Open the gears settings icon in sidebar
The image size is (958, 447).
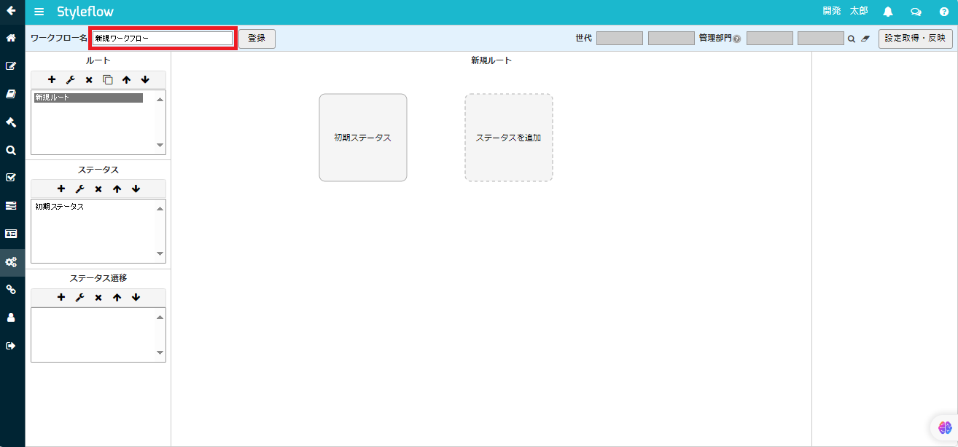pyautogui.click(x=11, y=262)
